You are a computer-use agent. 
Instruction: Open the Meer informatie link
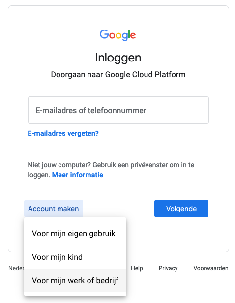[78, 175]
